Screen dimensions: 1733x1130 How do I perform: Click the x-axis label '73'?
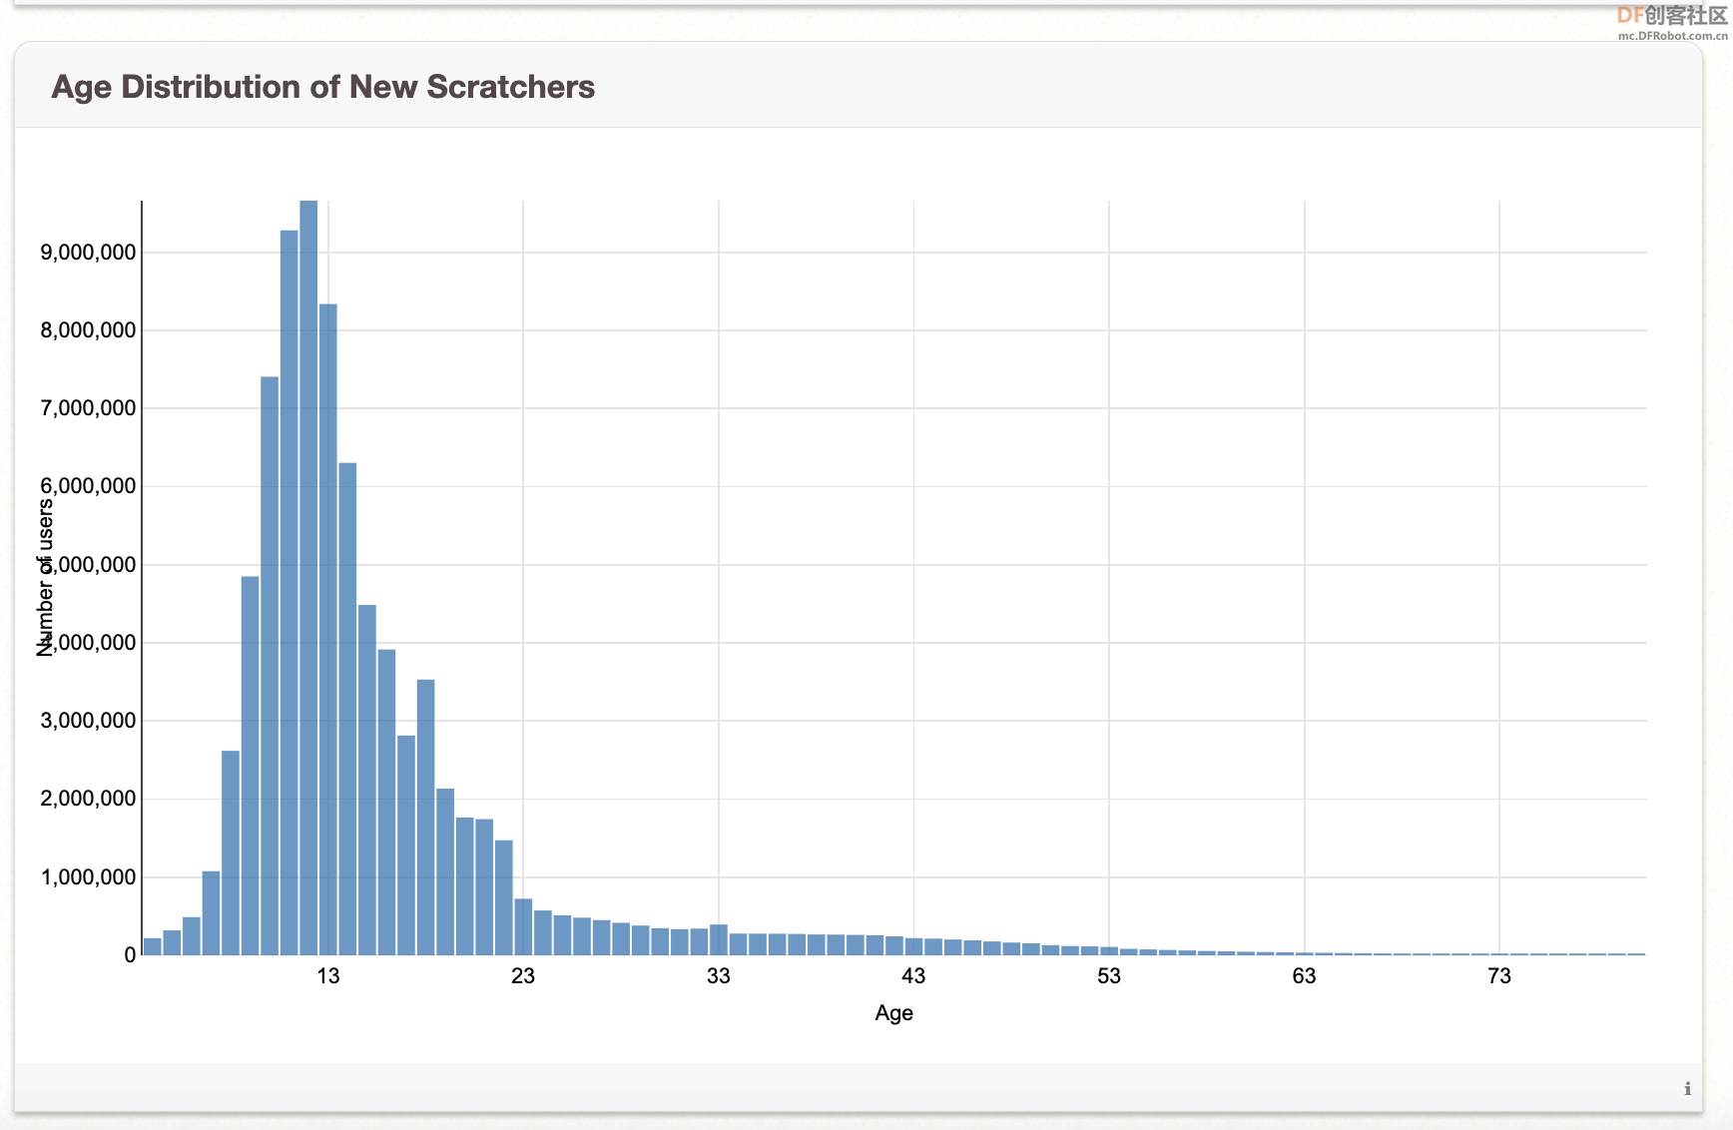coord(1499,976)
